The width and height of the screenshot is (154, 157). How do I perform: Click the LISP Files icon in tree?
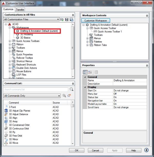point(14,75)
